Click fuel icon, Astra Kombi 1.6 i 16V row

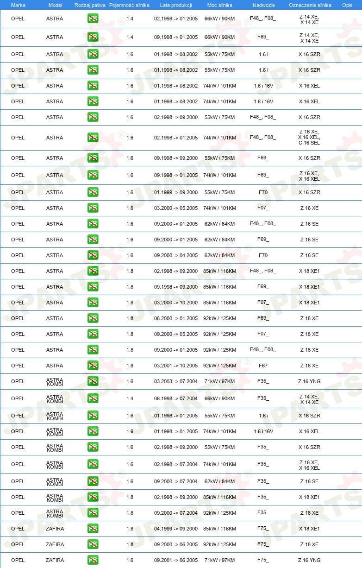pyautogui.click(x=93, y=431)
